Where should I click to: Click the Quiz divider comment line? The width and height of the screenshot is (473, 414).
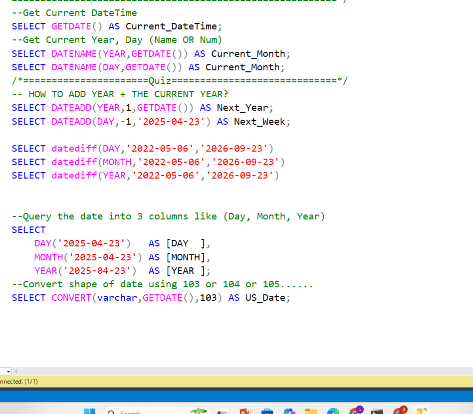(180, 81)
